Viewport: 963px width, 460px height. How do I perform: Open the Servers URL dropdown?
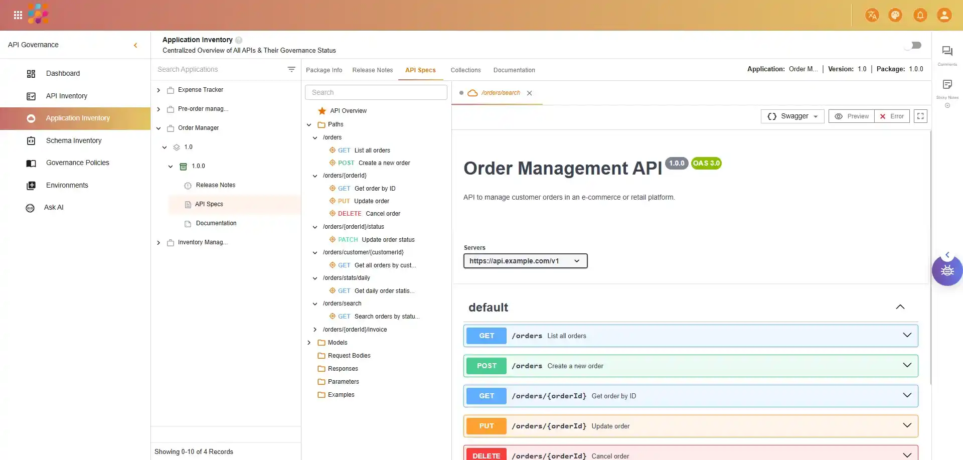(525, 261)
